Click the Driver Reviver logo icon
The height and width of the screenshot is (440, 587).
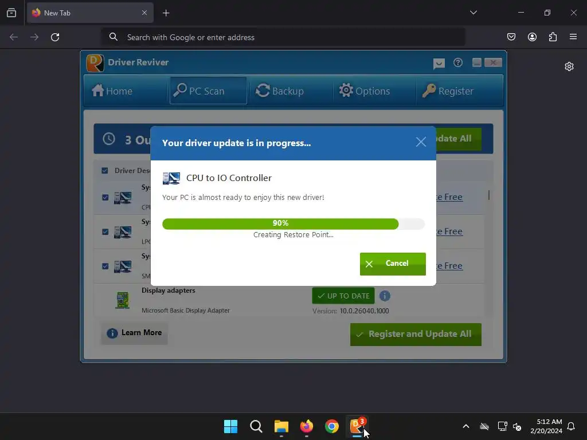(x=95, y=62)
